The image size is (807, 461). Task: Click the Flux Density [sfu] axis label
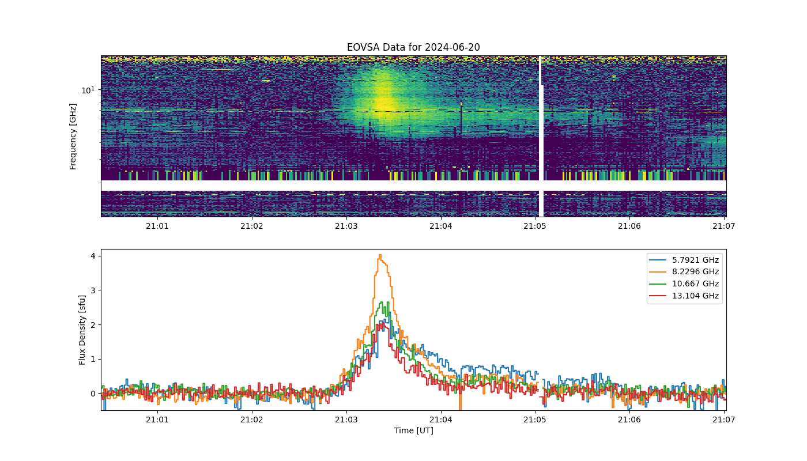(82, 330)
